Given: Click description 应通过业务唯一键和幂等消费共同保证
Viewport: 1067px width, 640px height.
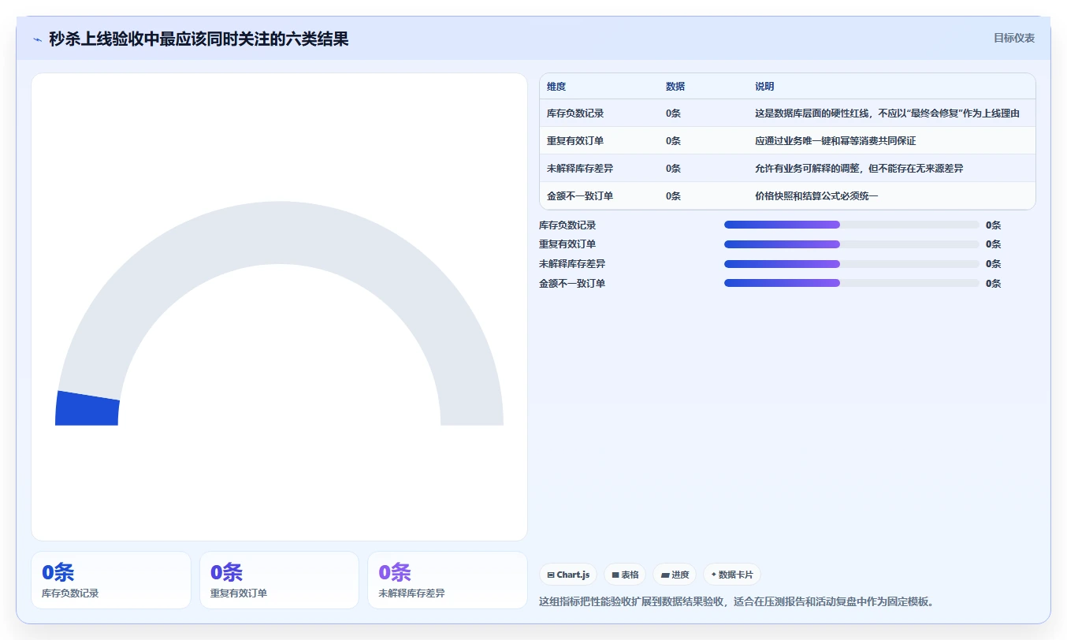Looking at the screenshot, I should pos(835,141).
